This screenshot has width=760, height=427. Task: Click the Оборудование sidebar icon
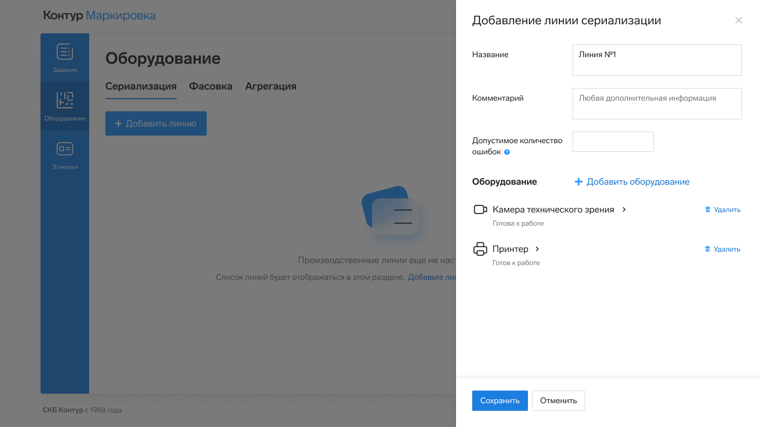point(65,100)
